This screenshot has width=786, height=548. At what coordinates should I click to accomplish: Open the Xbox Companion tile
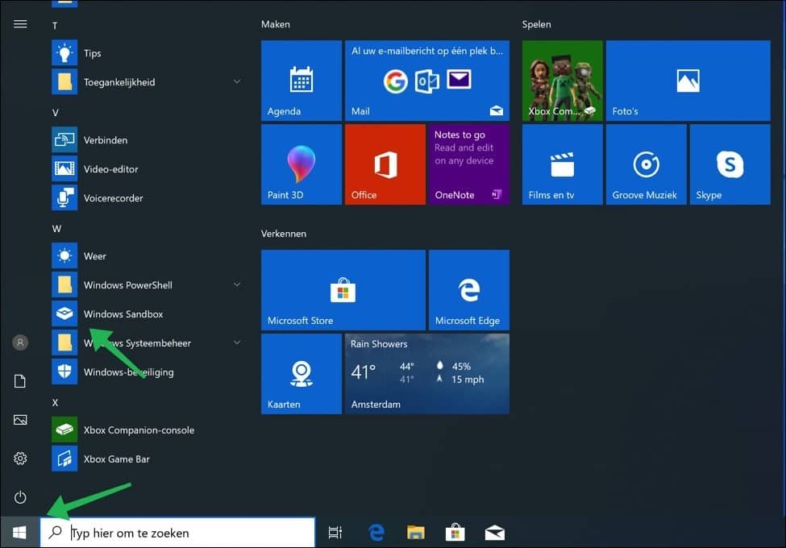[x=563, y=81]
